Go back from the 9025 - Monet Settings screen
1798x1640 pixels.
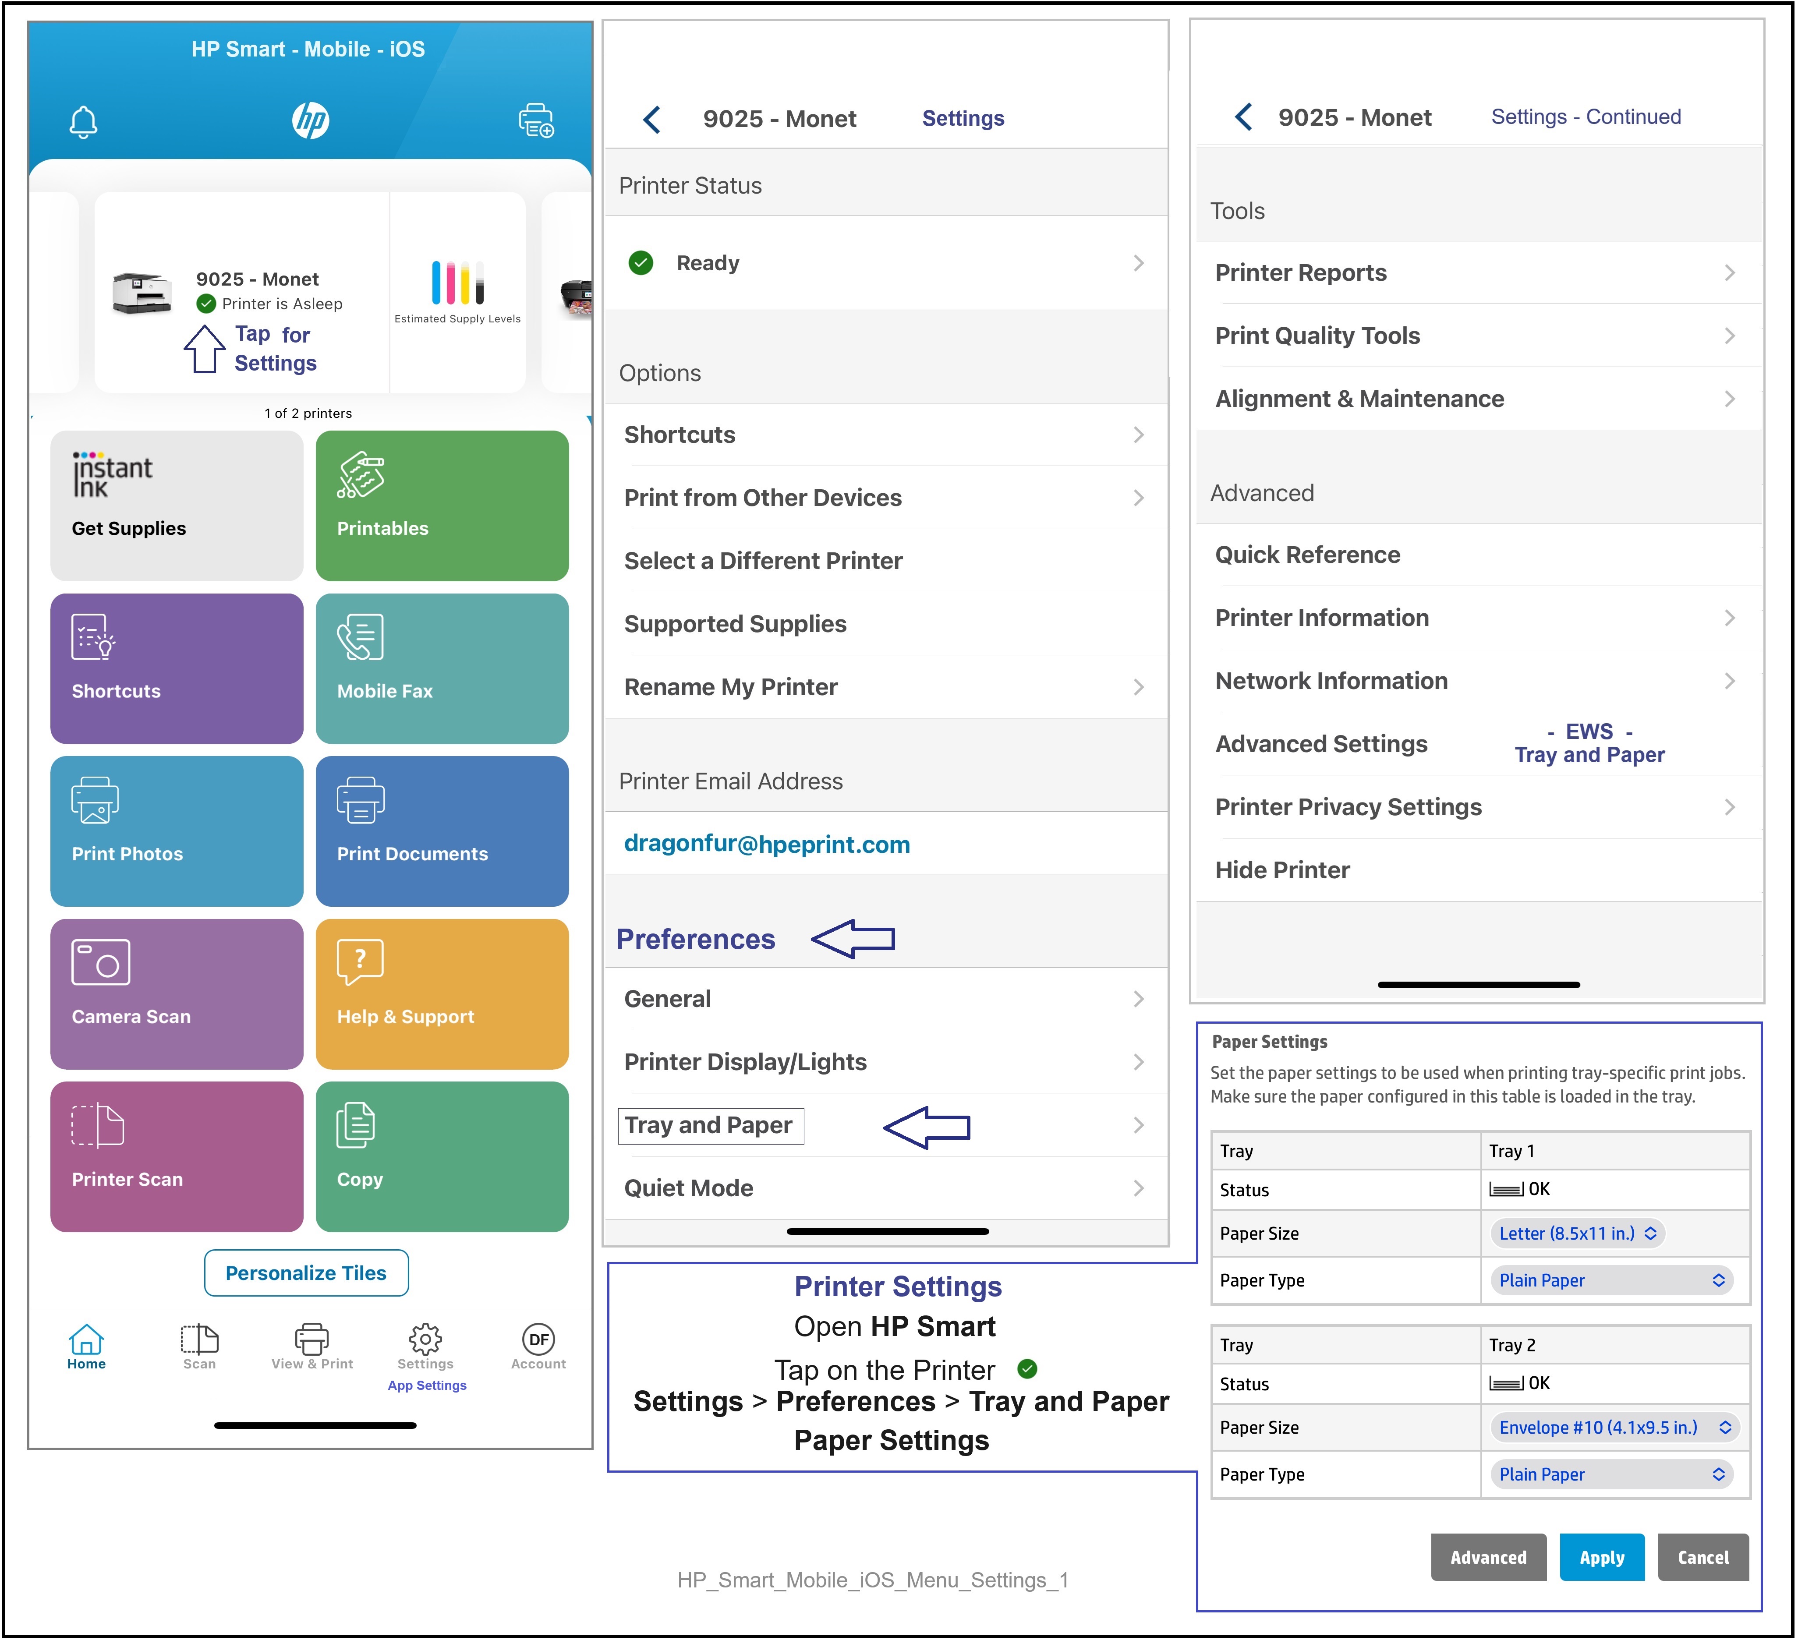click(652, 119)
